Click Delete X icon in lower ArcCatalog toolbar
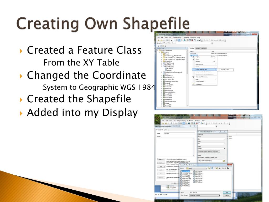The height and width of the screenshot is (202, 269). point(176,123)
